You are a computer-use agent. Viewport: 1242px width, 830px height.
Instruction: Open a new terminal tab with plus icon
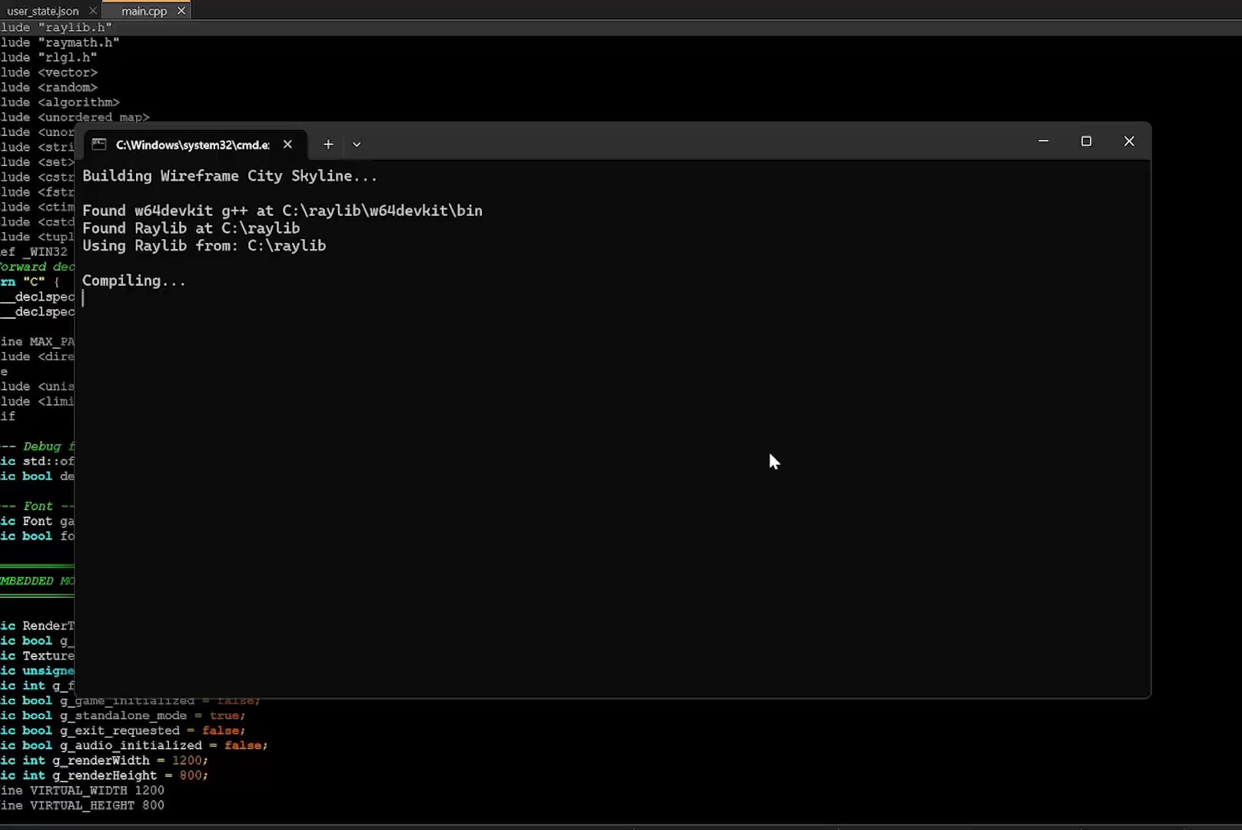point(328,144)
